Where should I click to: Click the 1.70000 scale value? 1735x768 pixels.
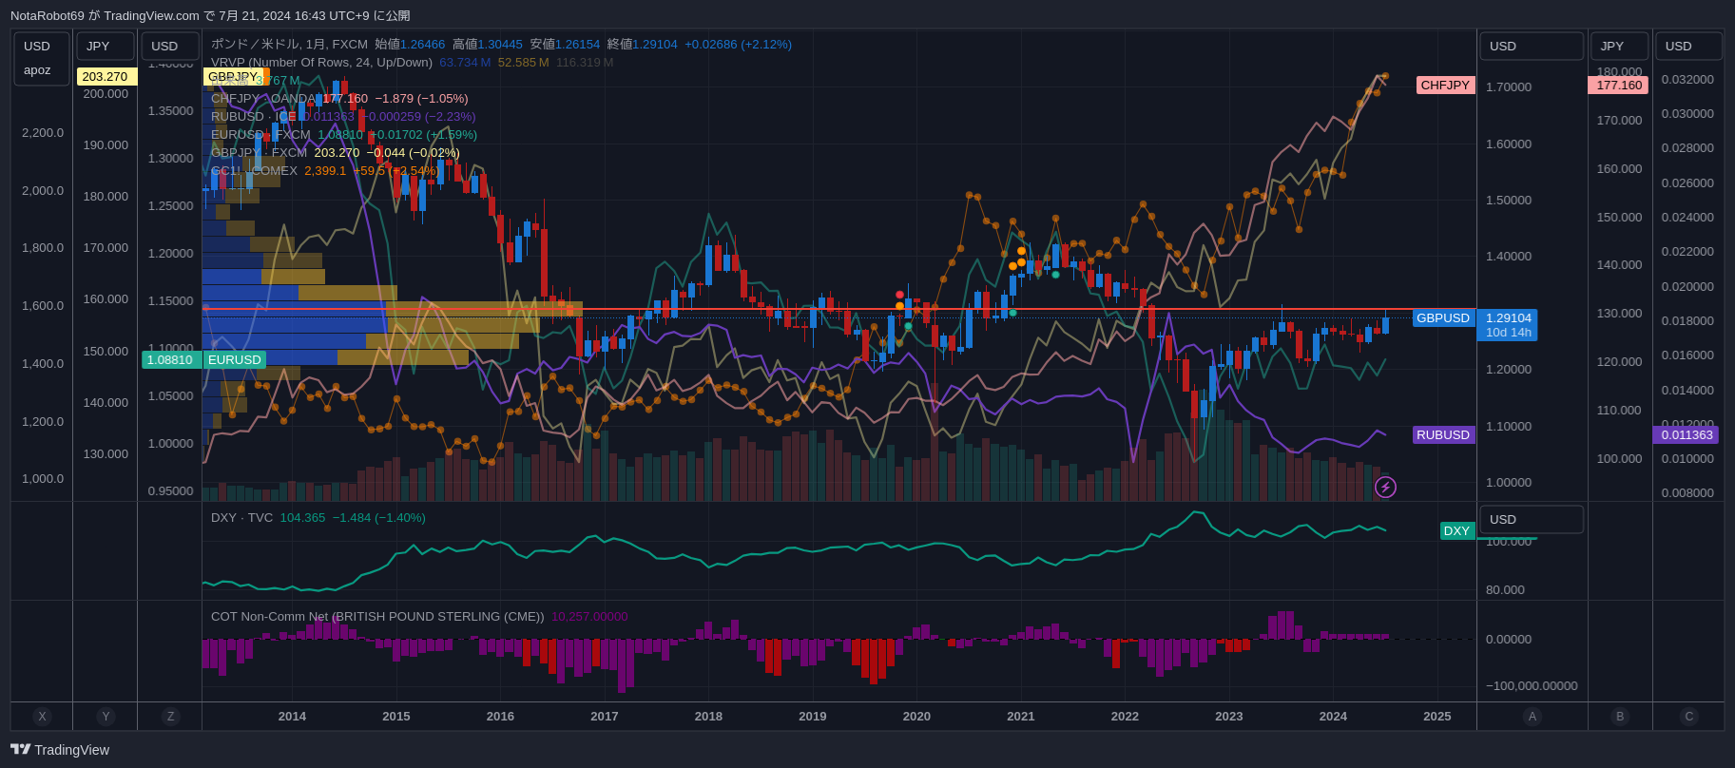click(1509, 87)
